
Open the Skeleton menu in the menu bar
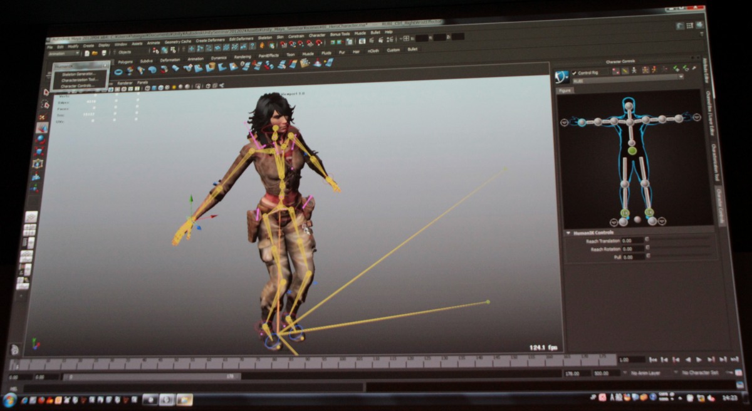[x=264, y=38]
